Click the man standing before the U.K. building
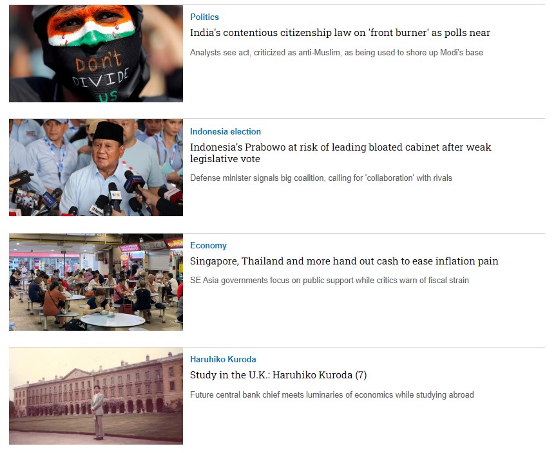This screenshot has height=453, width=556. tap(98, 412)
